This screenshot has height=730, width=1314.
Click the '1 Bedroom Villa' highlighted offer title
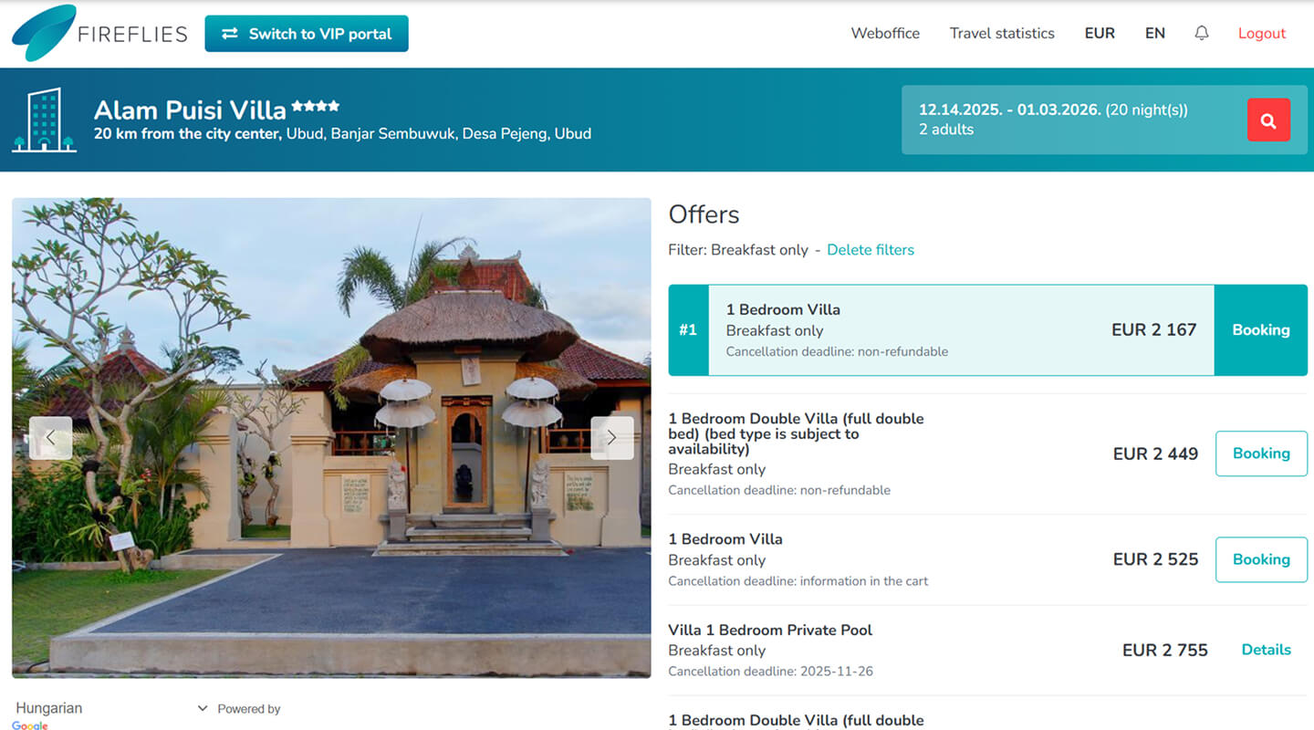coord(783,309)
